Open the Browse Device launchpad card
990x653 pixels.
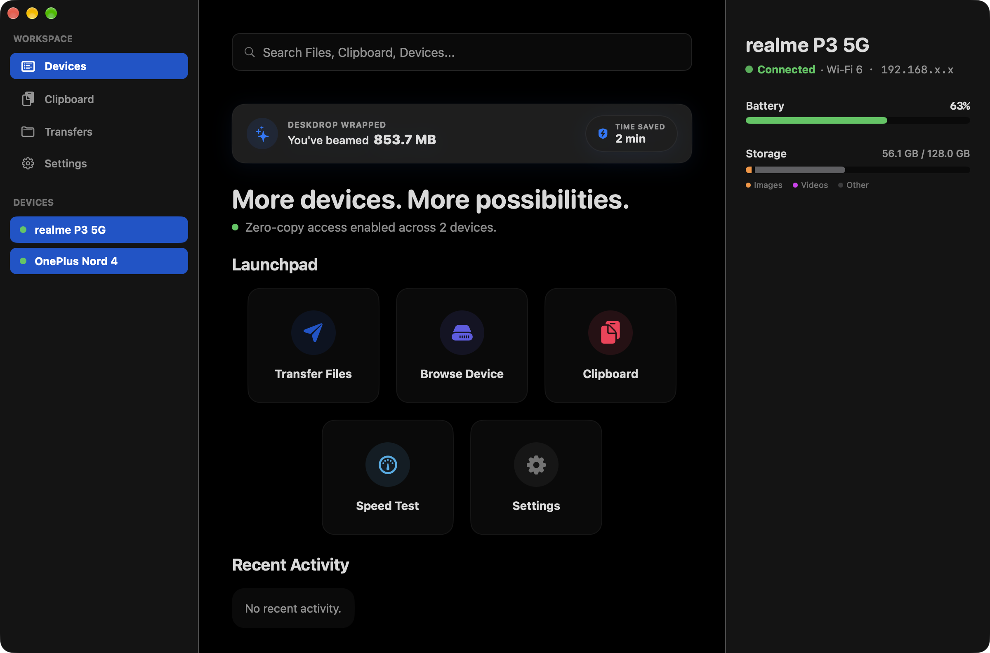point(462,345)
